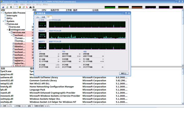
Task: Click the CPU 使用 status bar entry
Action: click(6, 106)
